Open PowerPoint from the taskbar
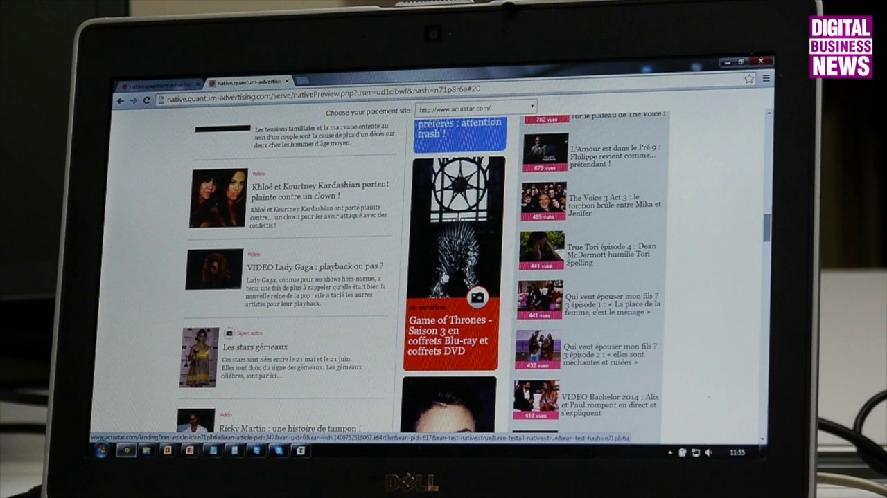Screen dimensions: 887x498 [189, 450]
